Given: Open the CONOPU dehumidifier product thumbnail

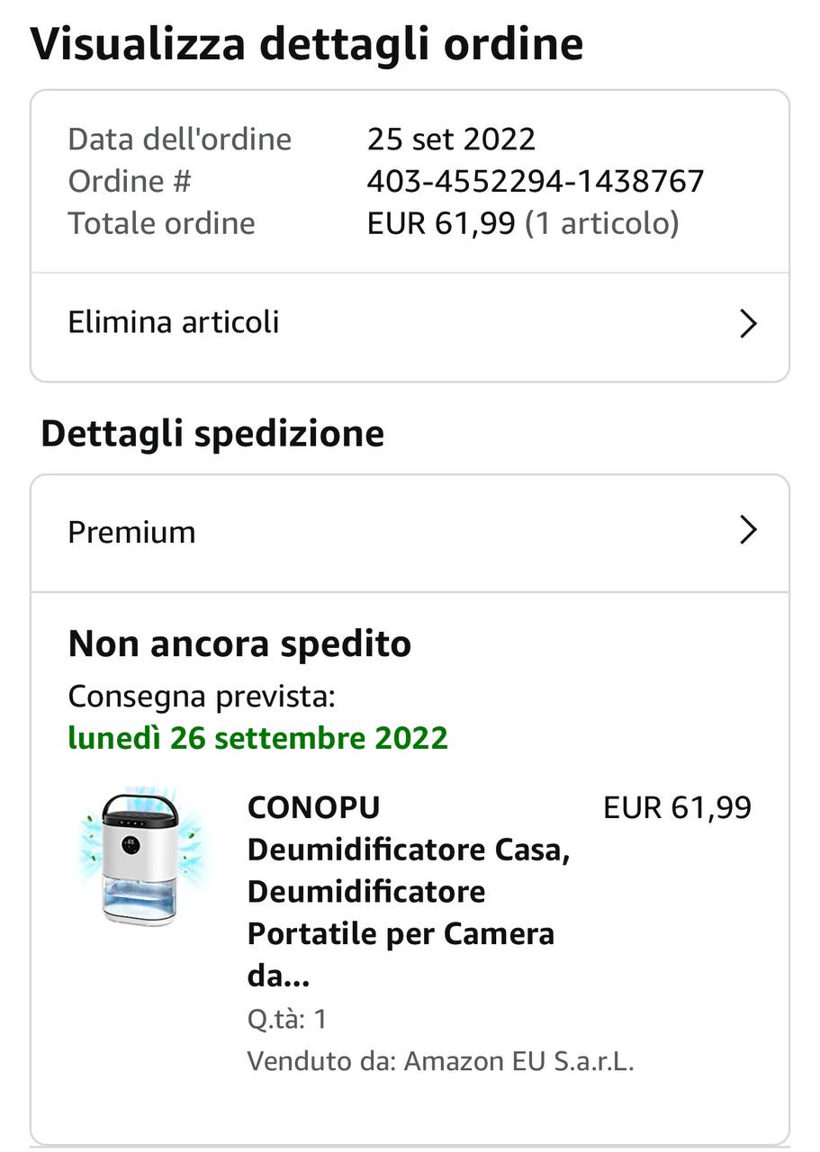Looking at the screenshot, I should click(x=141, y=859).
